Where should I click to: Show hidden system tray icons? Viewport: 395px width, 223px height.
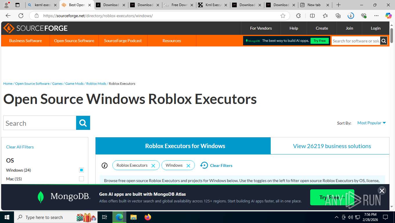click(337, 217)
